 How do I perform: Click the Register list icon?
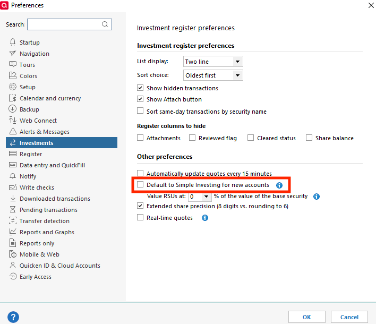pyautogui.click(x=13, y=154)
